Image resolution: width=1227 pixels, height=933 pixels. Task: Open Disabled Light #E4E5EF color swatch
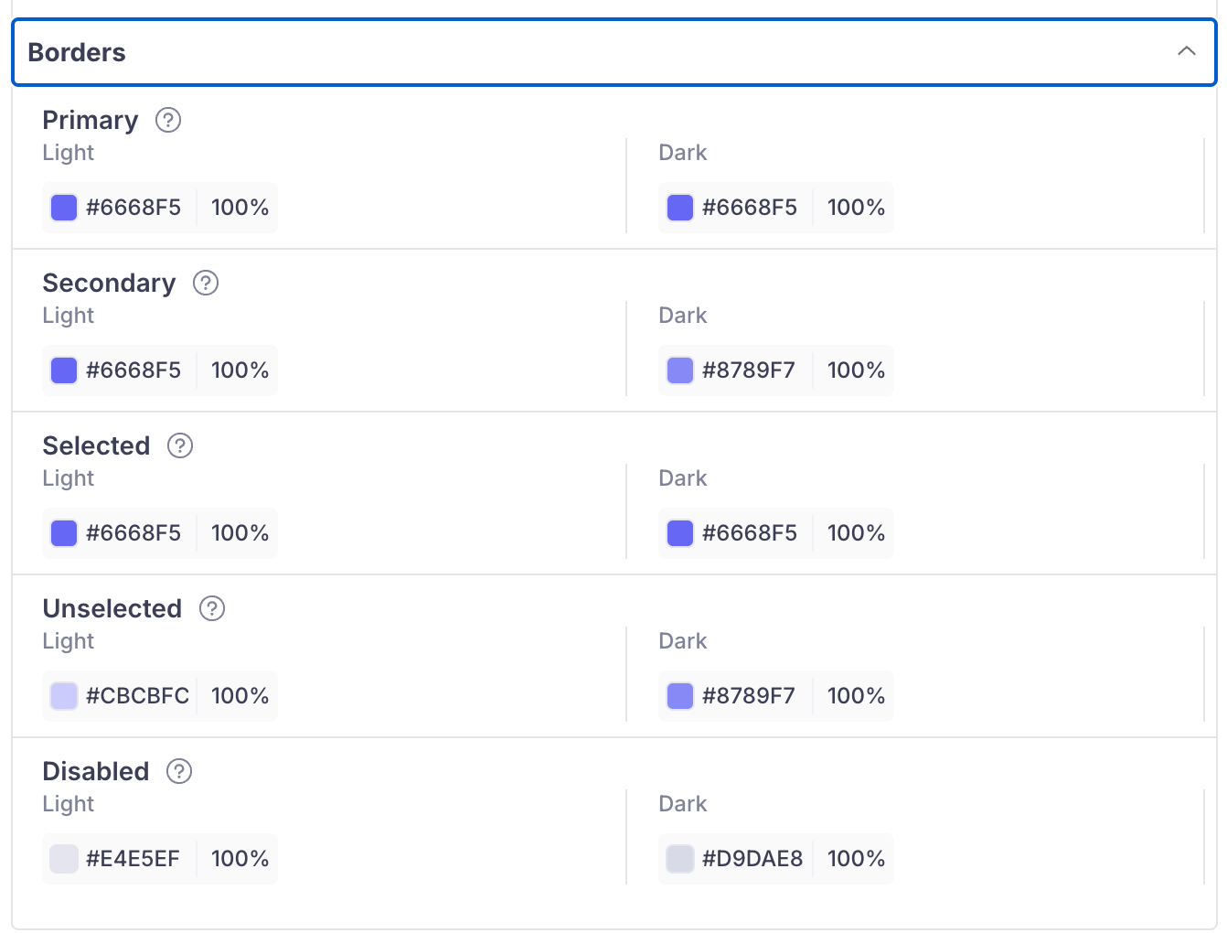(64, 859)
